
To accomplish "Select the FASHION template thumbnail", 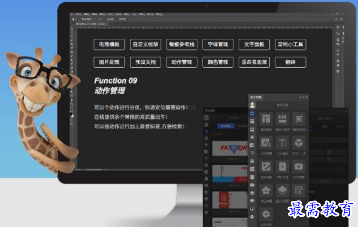I will pyautogui.click(x=230, y=149).
